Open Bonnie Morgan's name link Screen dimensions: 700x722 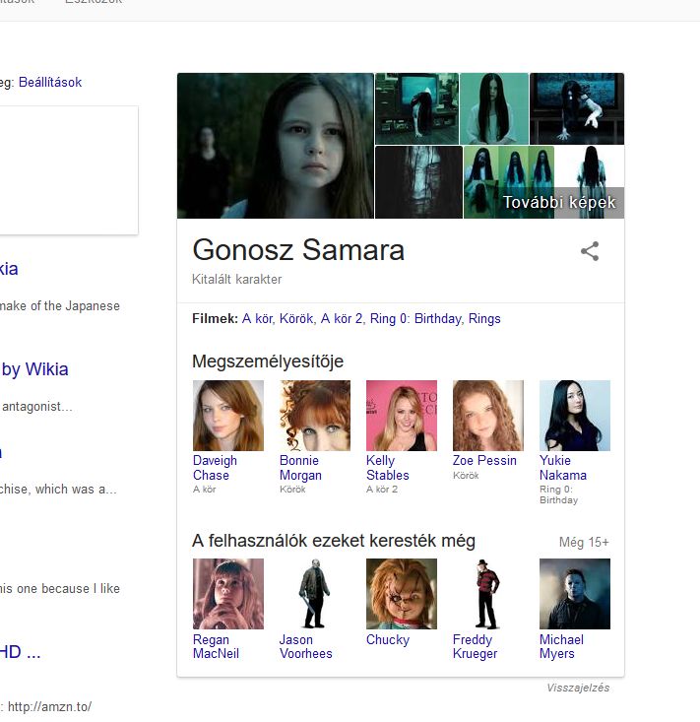click(x=299, y=468)
